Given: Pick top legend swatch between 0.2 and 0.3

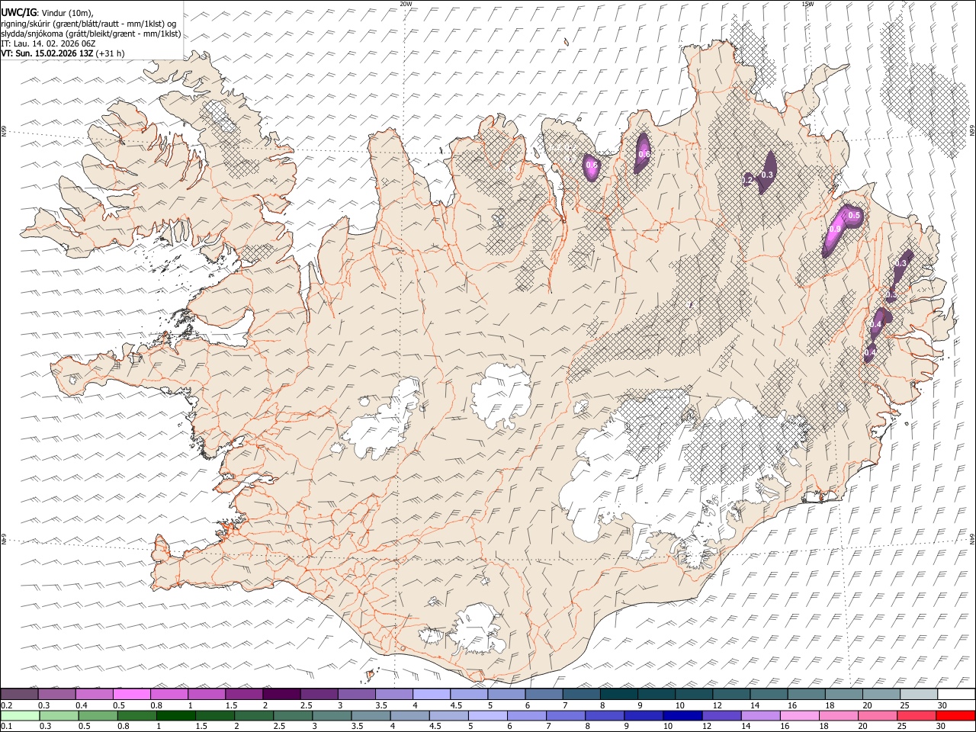Looking at the screenshot, I should 19,695.
